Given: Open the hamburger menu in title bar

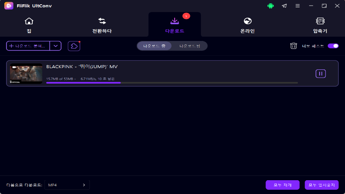Looking at the screenshot, I should coord(298,6).
